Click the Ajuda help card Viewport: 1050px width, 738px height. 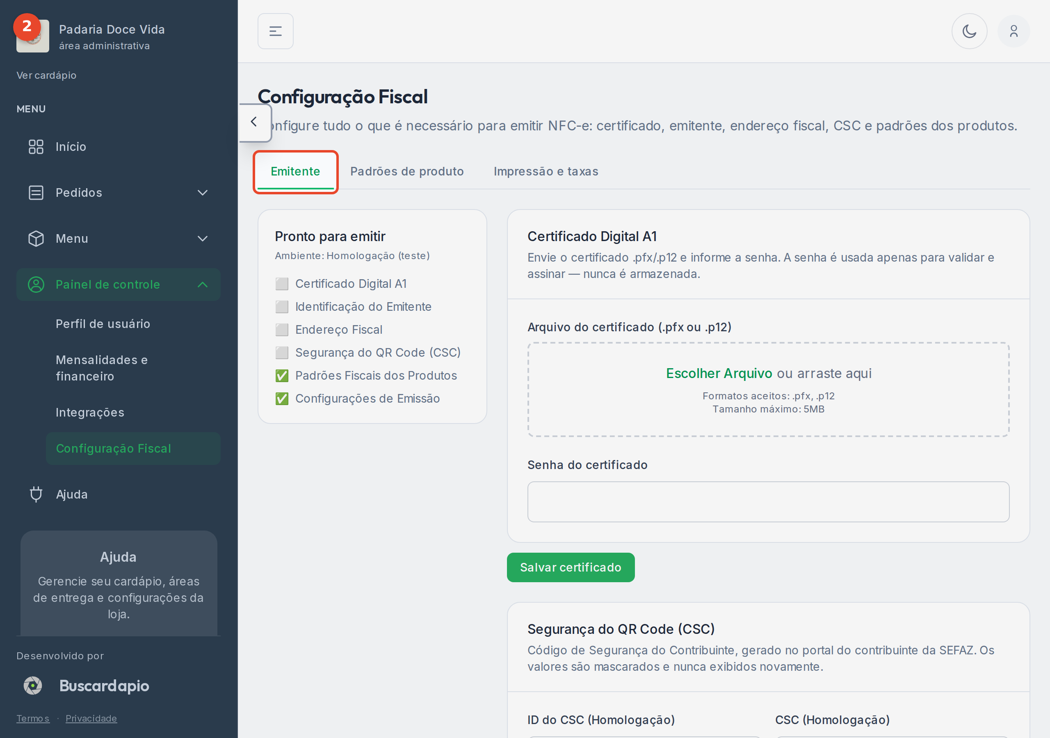pos(119,583)
